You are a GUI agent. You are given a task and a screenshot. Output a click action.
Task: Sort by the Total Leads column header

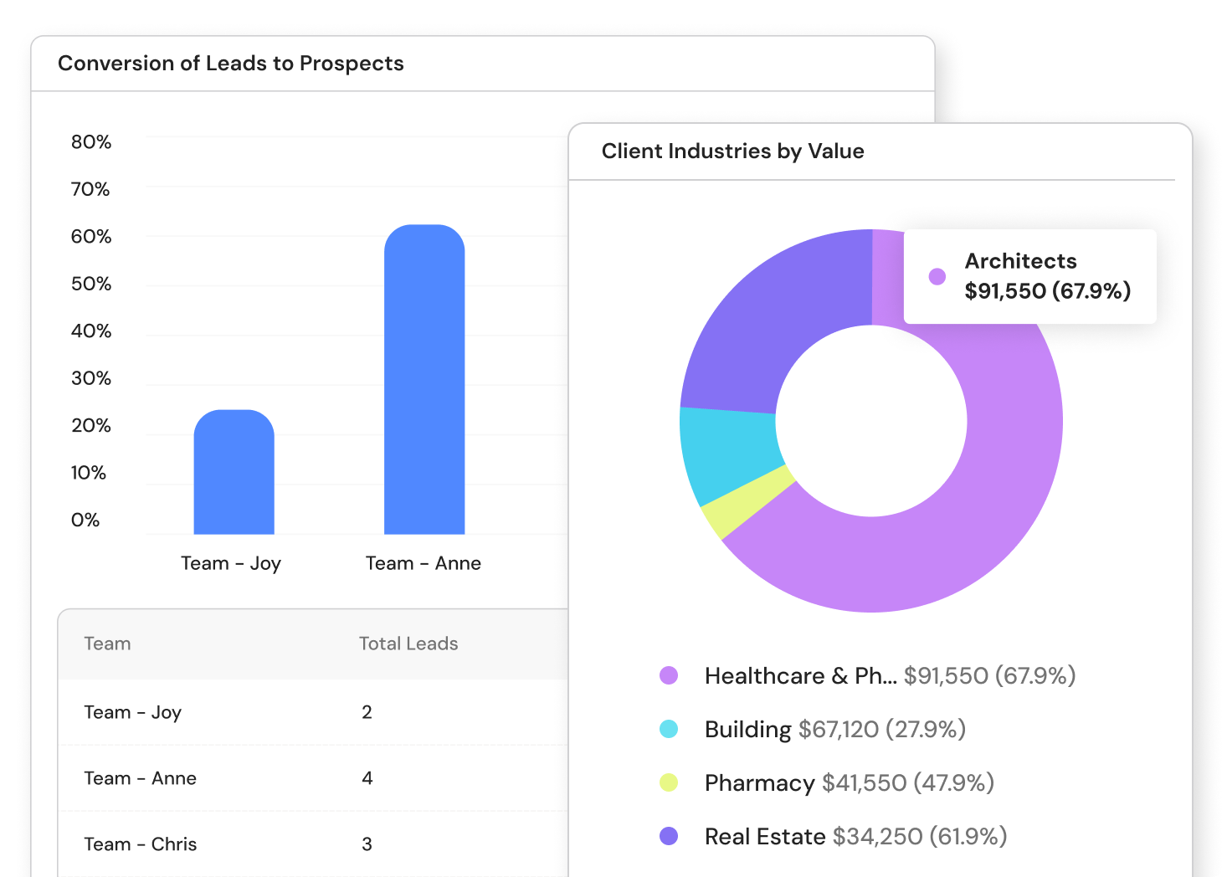coord(408,644)
